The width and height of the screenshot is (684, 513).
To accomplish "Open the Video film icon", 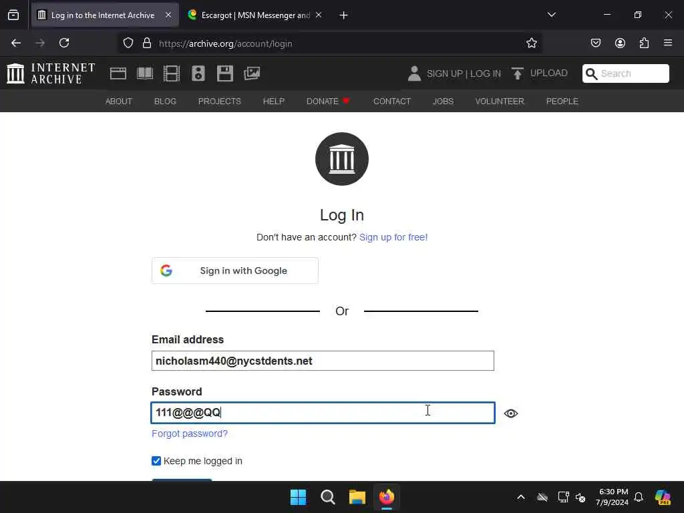I will (172, 73).
